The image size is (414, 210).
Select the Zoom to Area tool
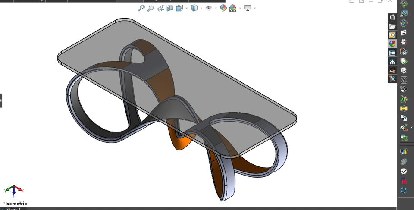[151, 8]
